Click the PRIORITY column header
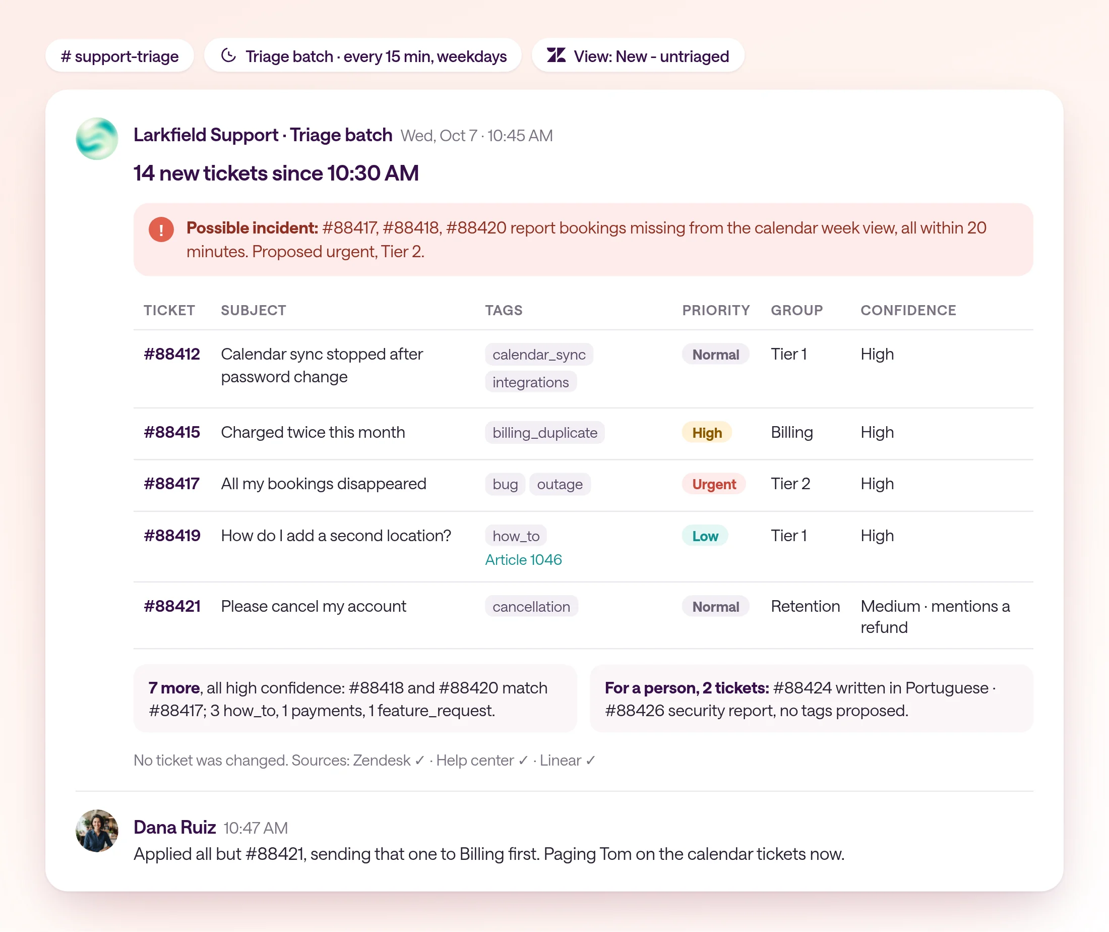This screenshot has height=932, width=1109. pyautogui.click(x=716, y=310)
